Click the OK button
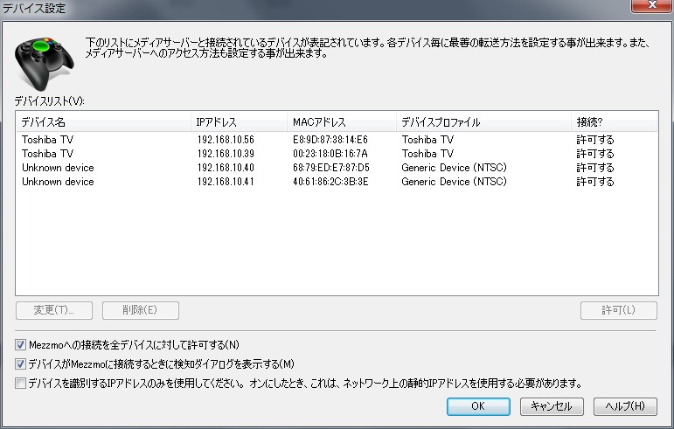674x429 pixels. tap(478, 406)
